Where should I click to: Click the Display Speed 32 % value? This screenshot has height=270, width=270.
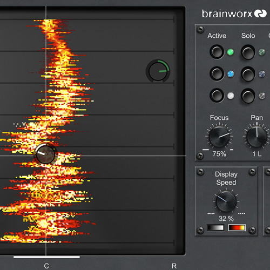coord(226,219)
